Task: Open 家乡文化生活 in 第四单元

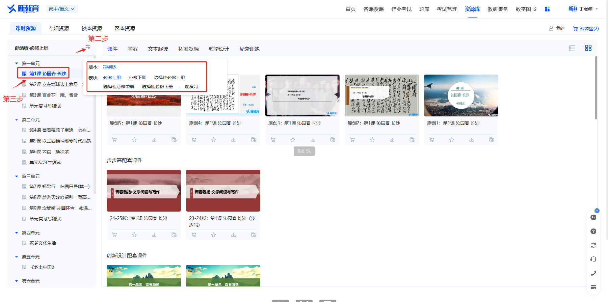Action: pos(43,243)
